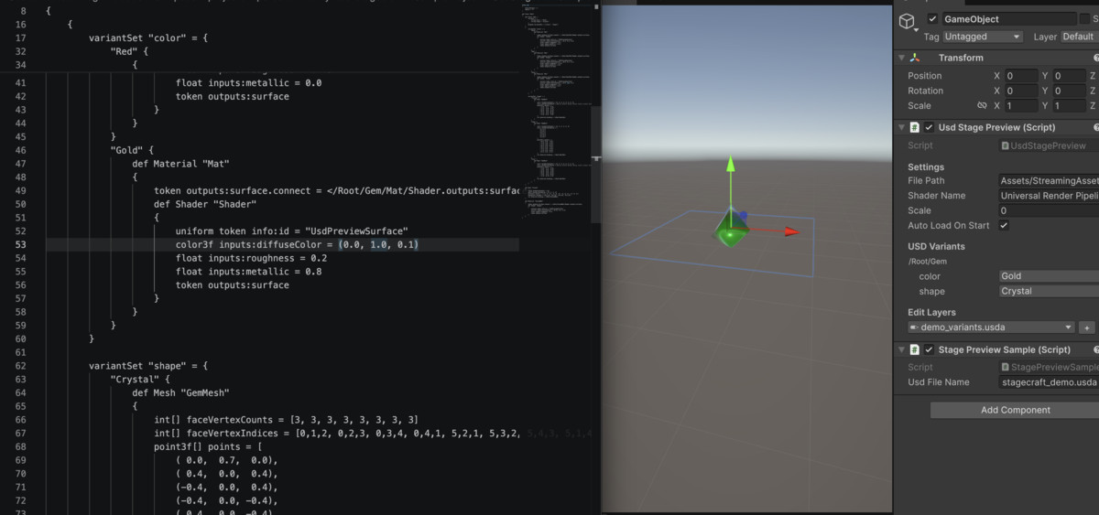Open the Tag dropdown showing Untagged
This screenshot has width=1099, height=515.
pos(983,37)
